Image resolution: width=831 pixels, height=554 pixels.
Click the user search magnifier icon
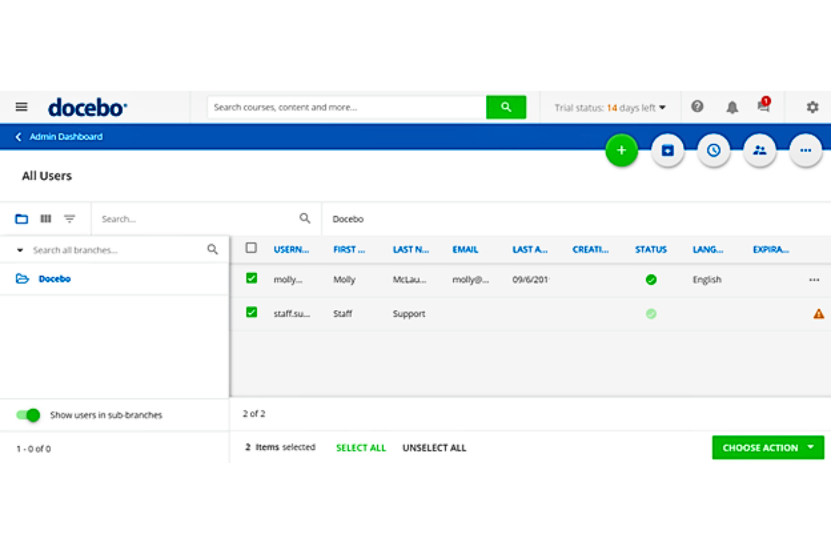305,218
